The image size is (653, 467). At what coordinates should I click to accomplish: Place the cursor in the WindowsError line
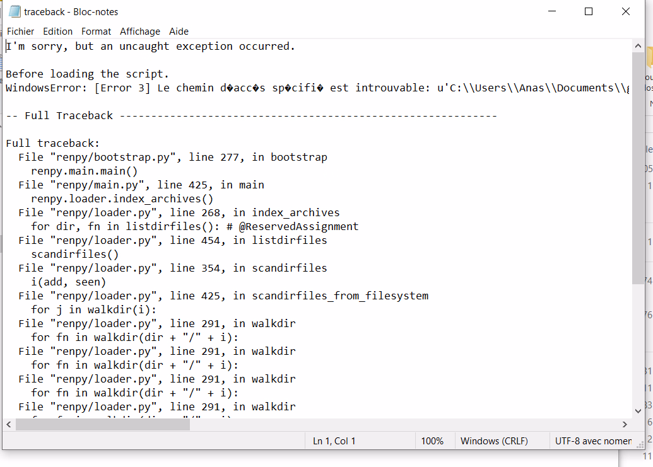(252, 88)
